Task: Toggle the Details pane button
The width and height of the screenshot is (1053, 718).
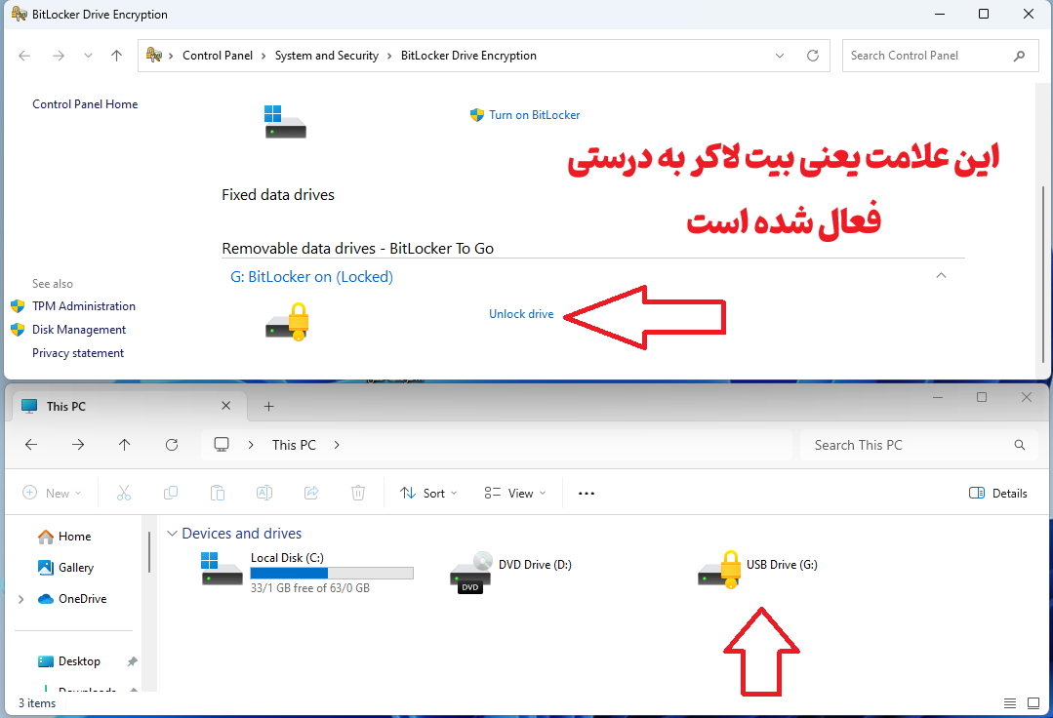Action: pos(997,494)
